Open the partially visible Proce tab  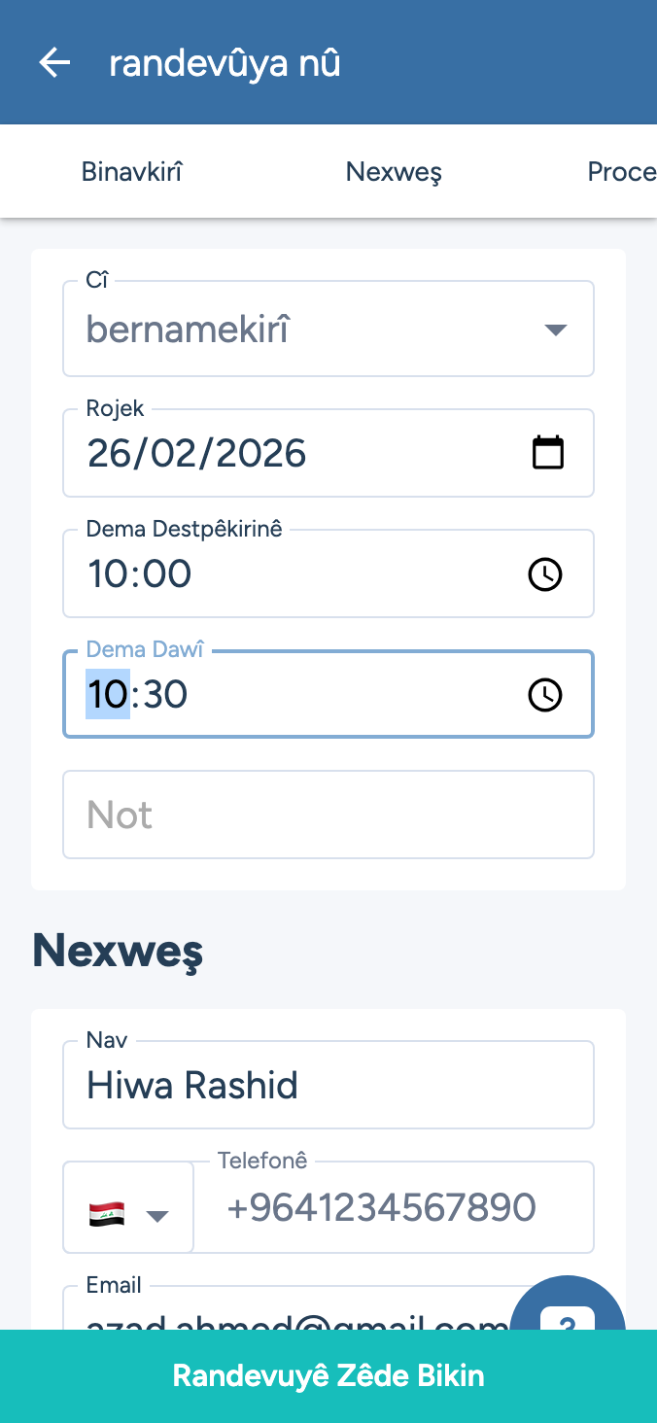coord(622,172)
